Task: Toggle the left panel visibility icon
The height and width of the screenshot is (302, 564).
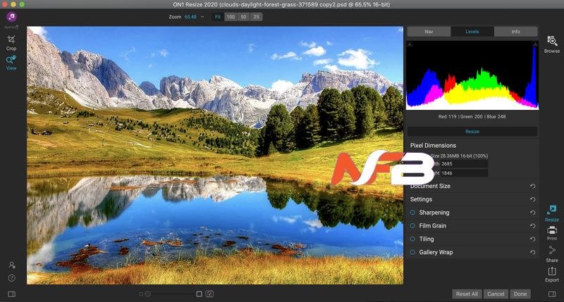Action: [11, 294]
